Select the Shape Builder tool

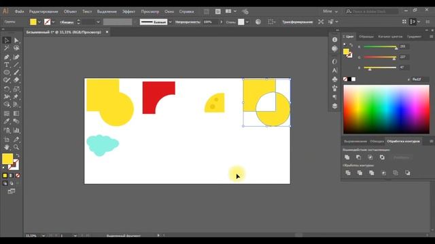(x=7, y=104)
